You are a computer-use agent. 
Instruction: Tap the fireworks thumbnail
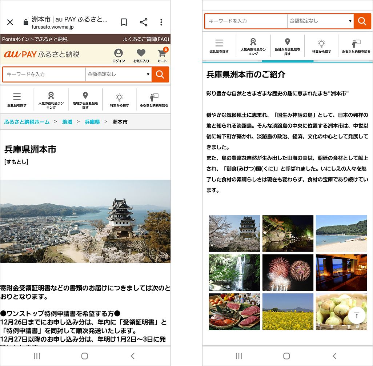(288, 273)
